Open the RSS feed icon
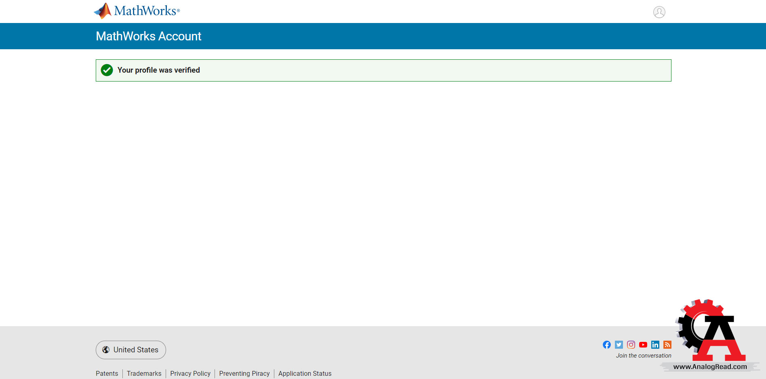 pos(667,345)
